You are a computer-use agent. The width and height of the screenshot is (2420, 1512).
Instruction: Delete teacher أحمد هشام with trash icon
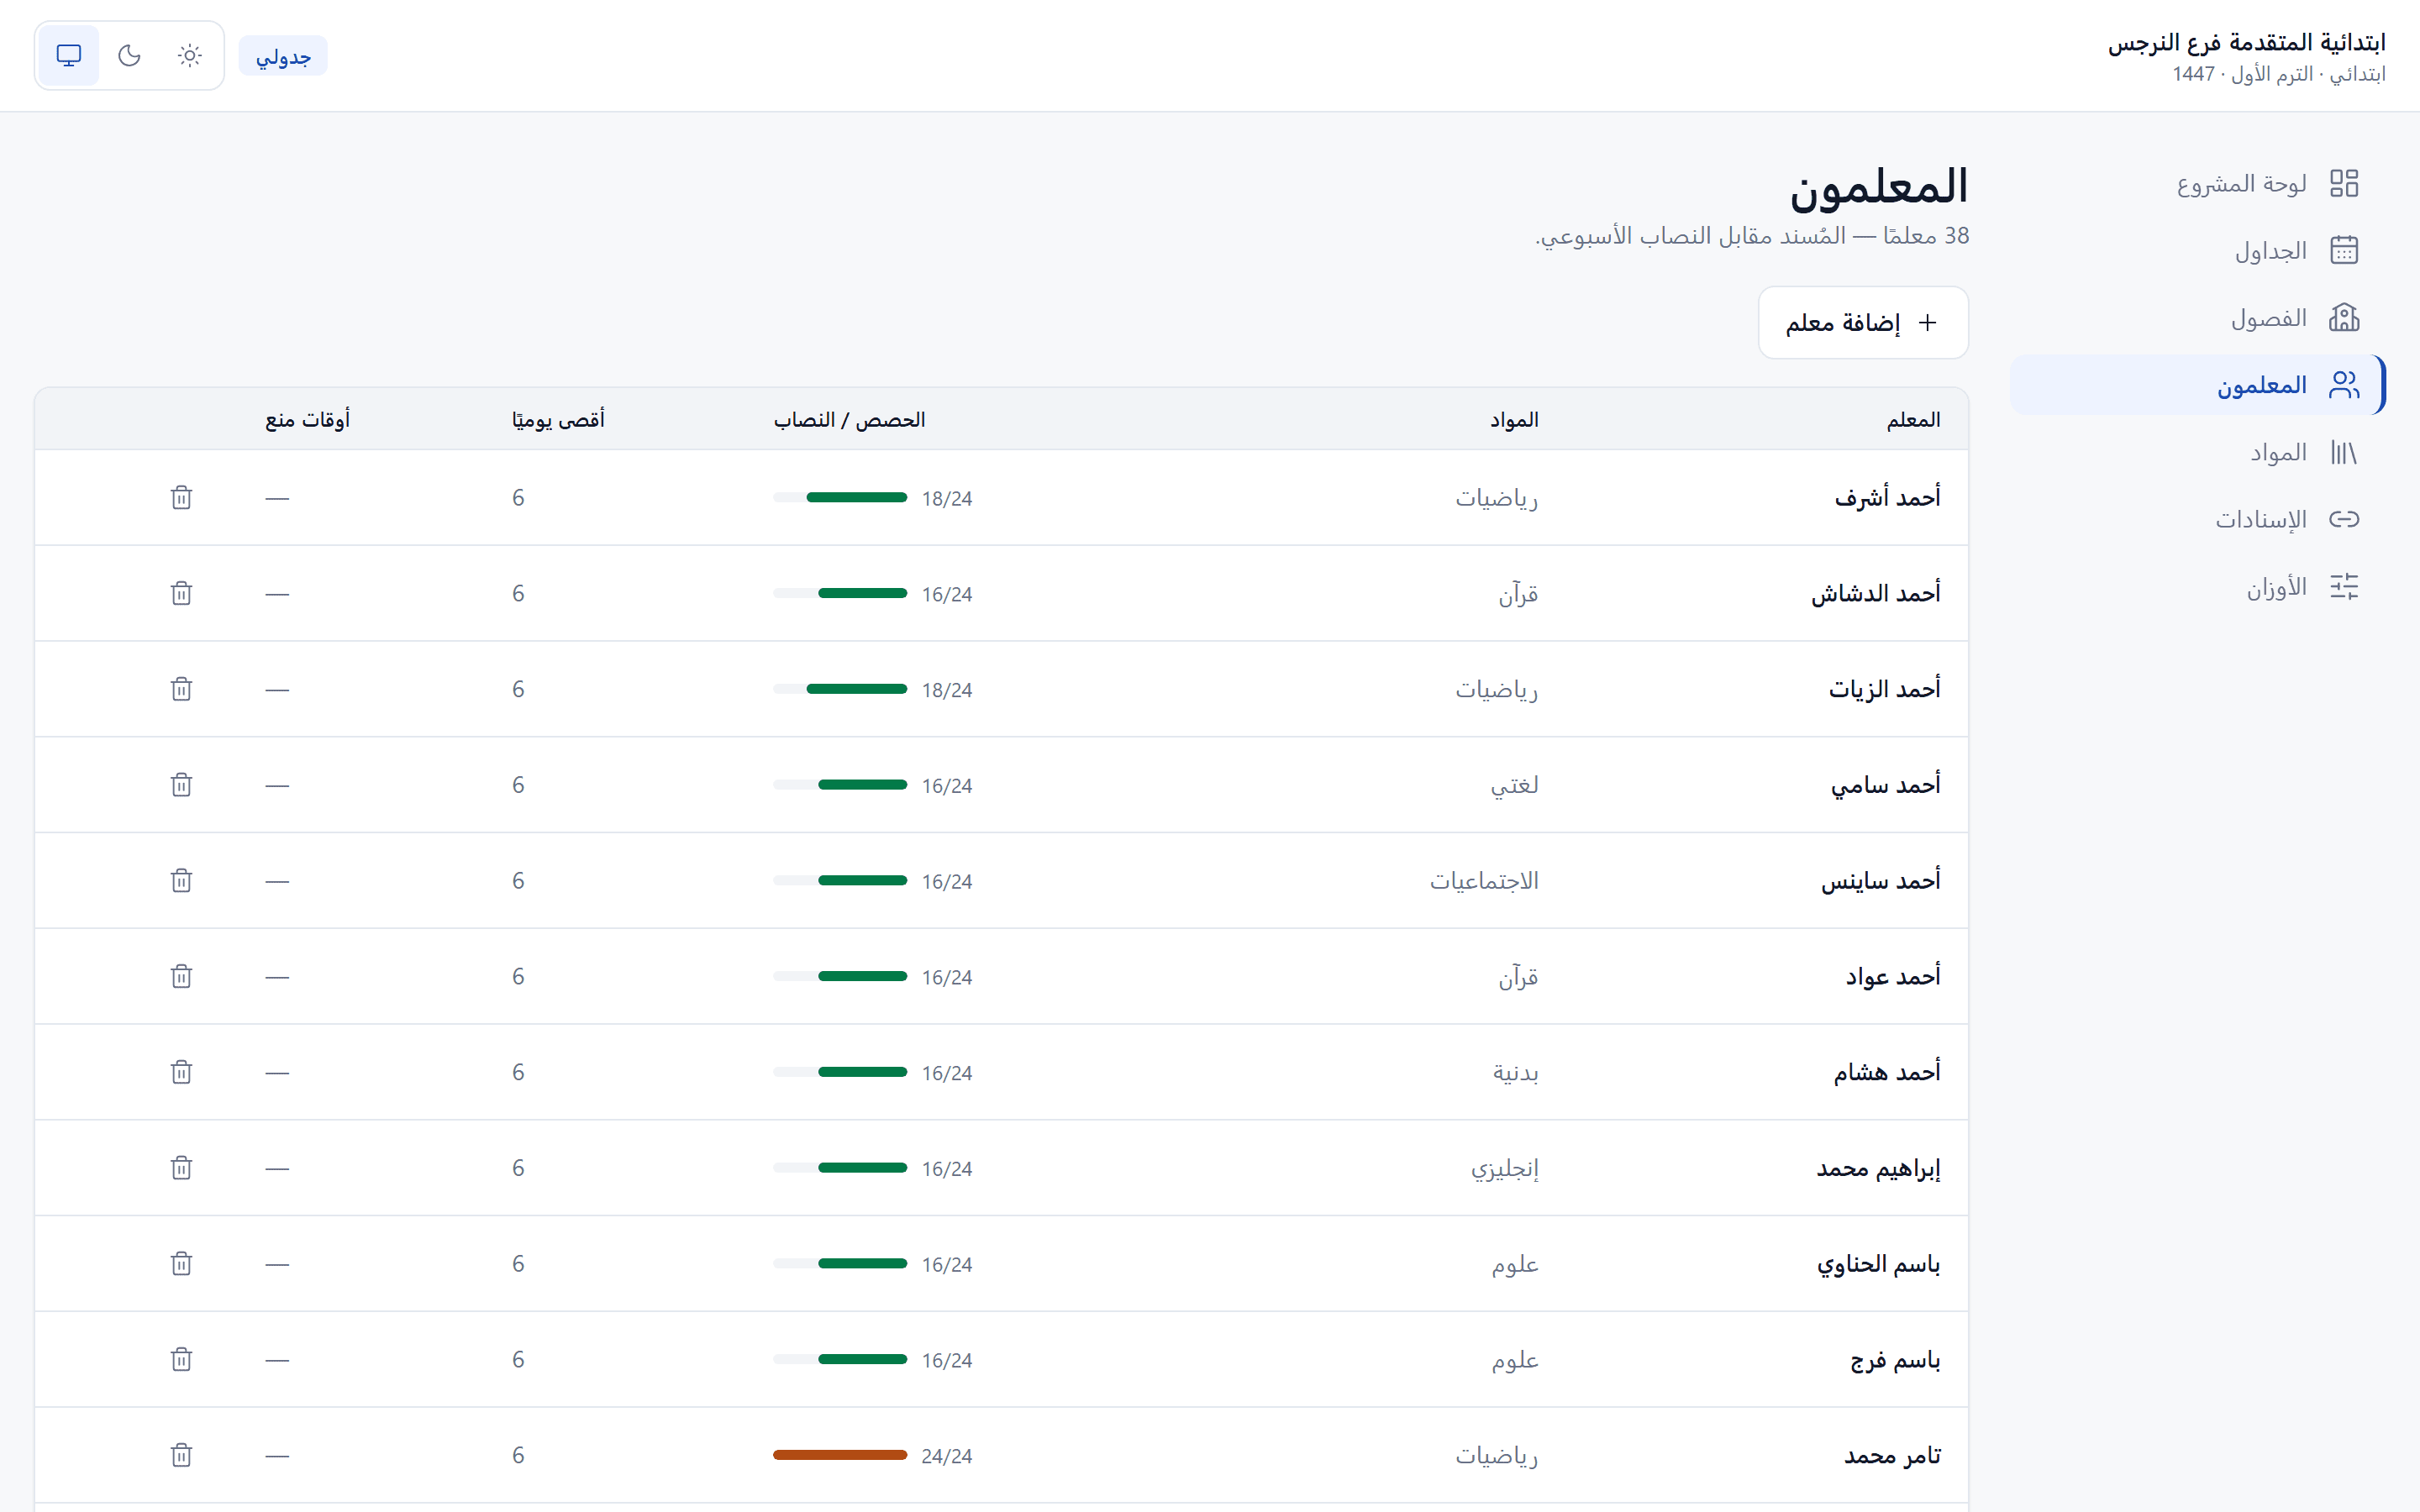181,1072
